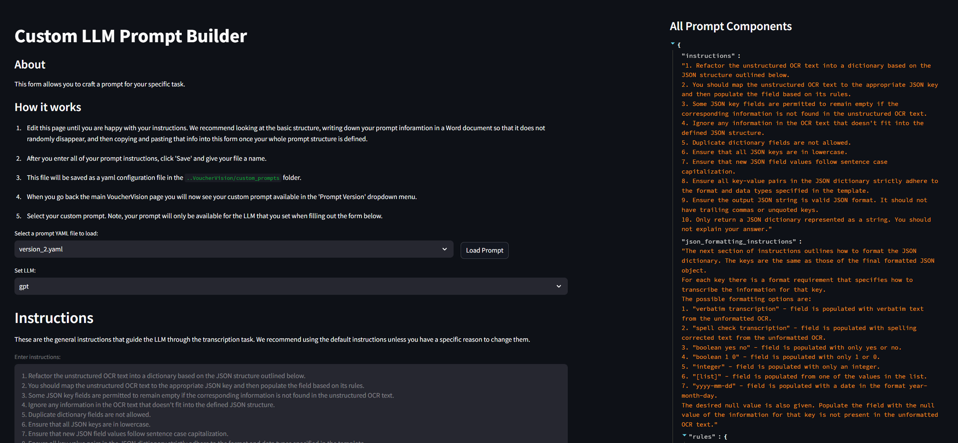
Task: Click the How it works heading
Action: point(48,107)
